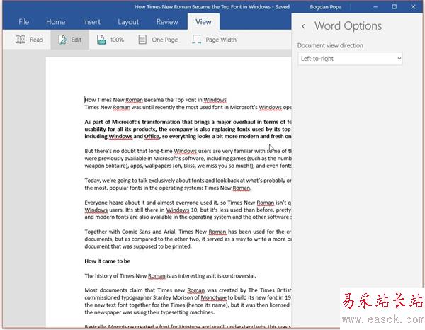Click the misspelled word 'Monotype' underlined red
Image resolution: width=425 pixels, height=330 pixels.
(x=214, y=297)
